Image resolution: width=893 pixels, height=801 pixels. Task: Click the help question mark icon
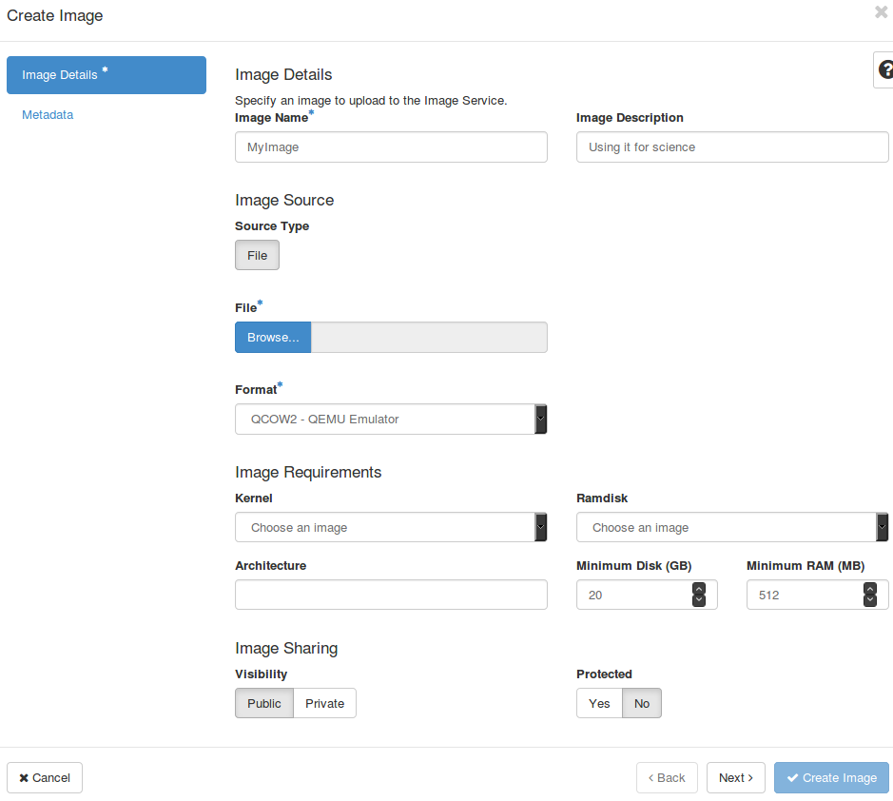coord(884,69)
